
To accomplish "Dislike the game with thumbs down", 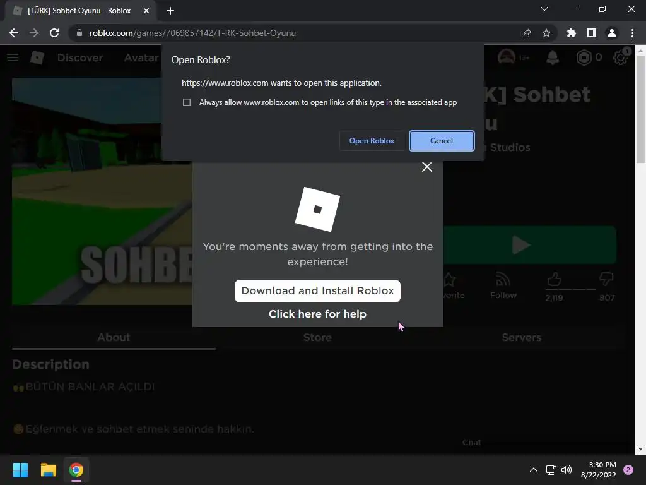I will pos(606,280).
